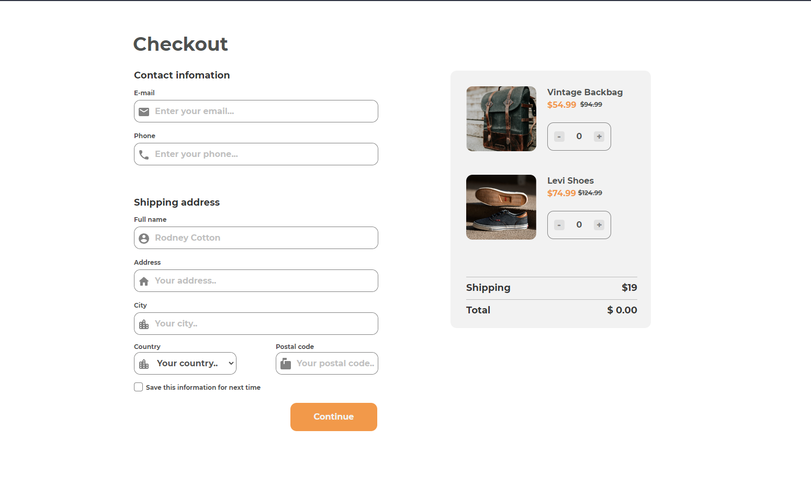The width and height of the screenshot is (811, 485).
Task: Click the phone icon in the phone field
Action: click(x=144, y=154)
